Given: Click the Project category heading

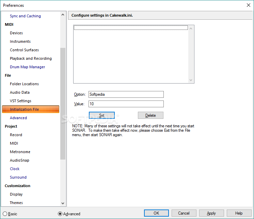Looking at the screenshot, I should tap(11, 126).
